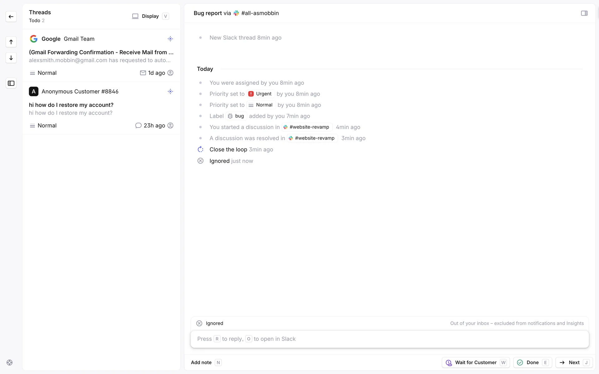Image resolution: width=599 pixels, height=374 pixels.
Task: Mark thread as Done
Action: tap(532, 362)
